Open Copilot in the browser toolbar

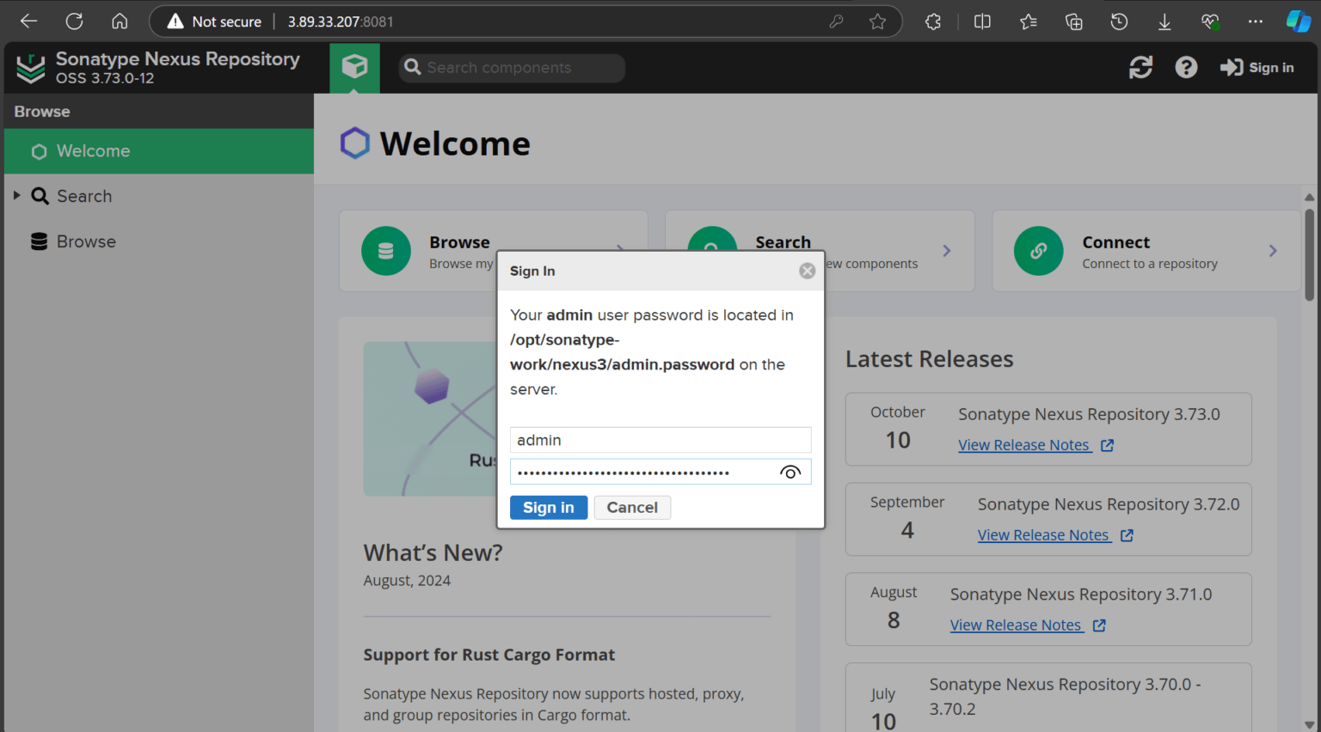pos(1299,21)
